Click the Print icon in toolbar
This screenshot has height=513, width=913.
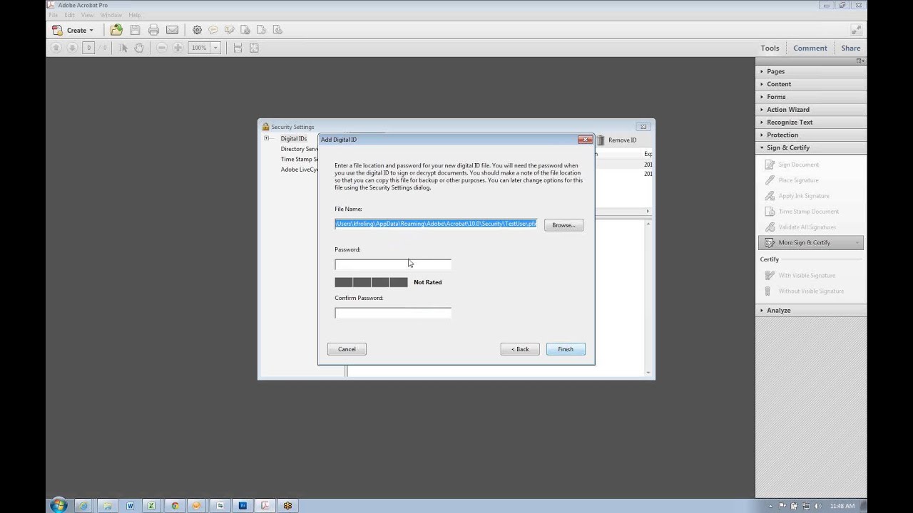[153, 30]
